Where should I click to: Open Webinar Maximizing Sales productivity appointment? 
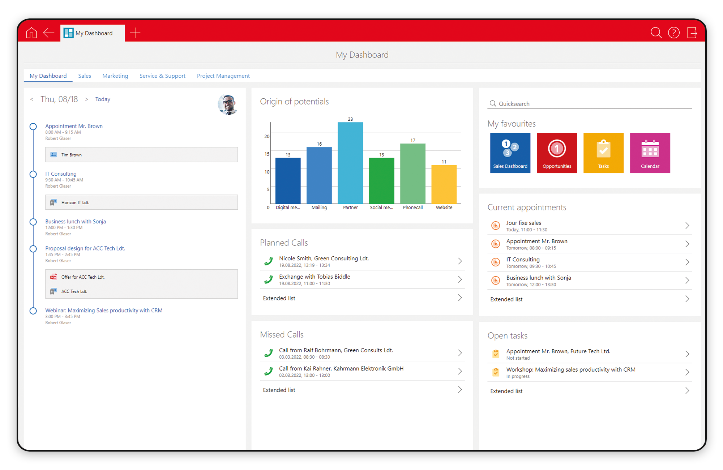[104, 311]
